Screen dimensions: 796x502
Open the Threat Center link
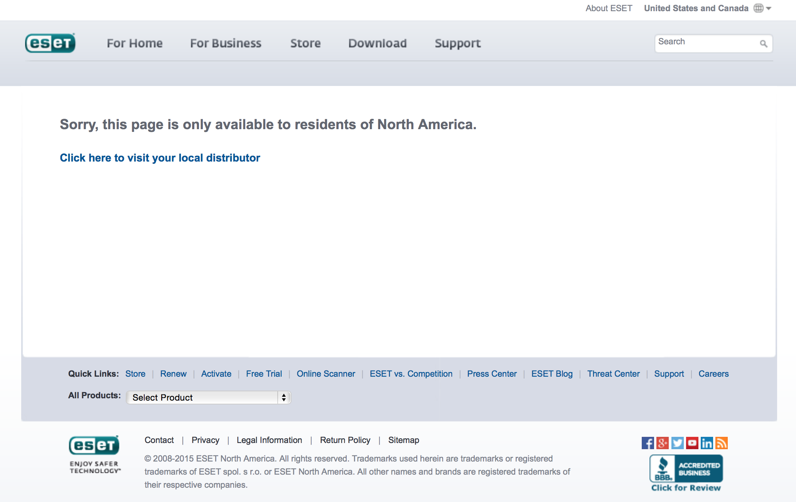tap(613, 374)
